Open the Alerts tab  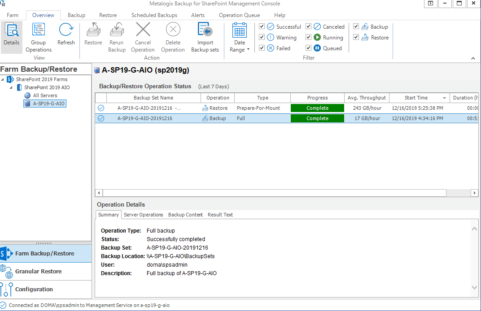coord(198,15)
